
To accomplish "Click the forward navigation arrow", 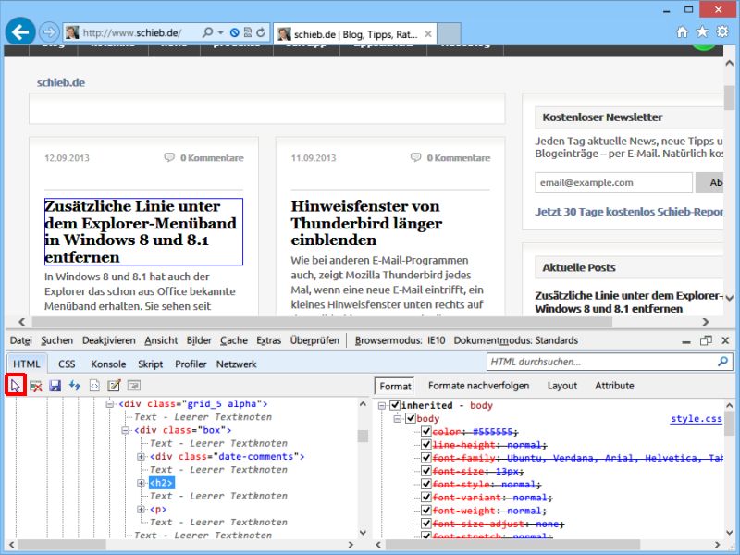I will (x=49, y=32).
